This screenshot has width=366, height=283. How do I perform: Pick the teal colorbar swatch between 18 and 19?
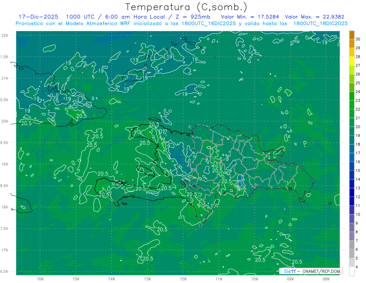point(352,140)
